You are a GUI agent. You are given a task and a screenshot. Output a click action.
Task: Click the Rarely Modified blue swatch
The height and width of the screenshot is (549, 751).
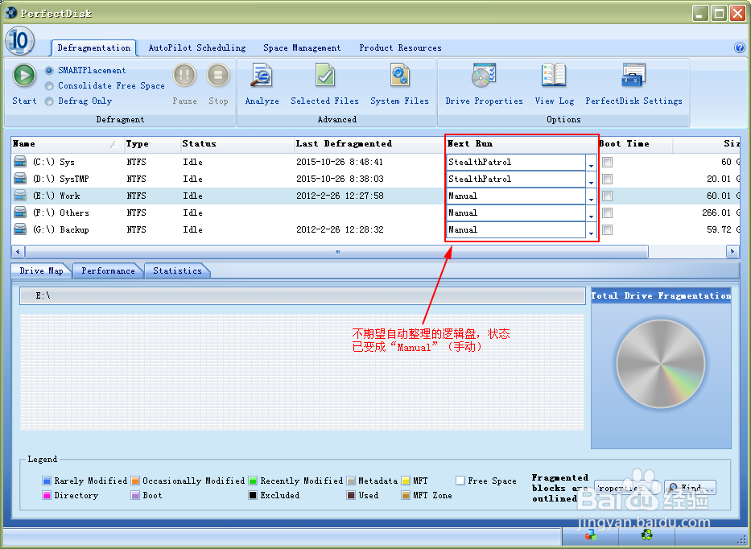point(47,481)
